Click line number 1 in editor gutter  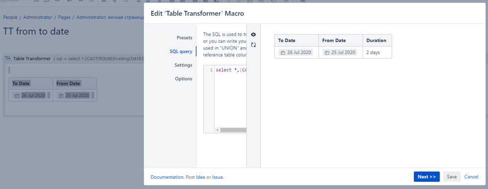click(x=212, y=70)
